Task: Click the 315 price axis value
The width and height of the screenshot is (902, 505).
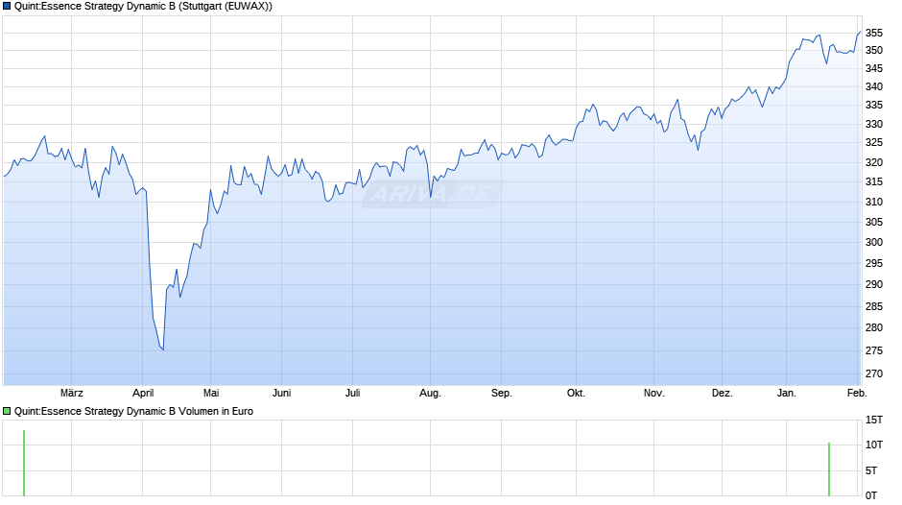Action: pyautogui.click(x=874, y=181)
